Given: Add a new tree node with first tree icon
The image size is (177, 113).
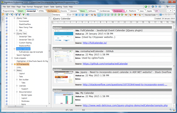Looking at the screenshot, I should 7,14.
